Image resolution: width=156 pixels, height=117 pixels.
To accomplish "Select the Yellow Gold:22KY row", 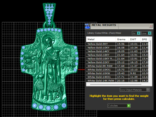I will click(117, 62).
